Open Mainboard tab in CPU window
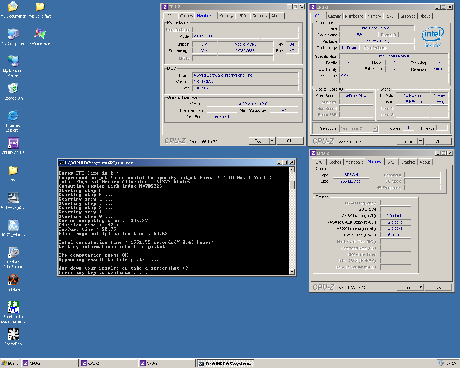The height and width of the screenshot is (368, 460). (x=354, y=16)
